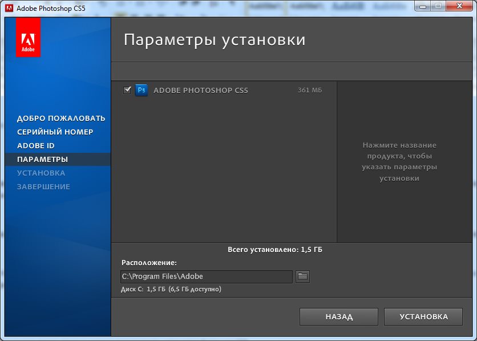Click the Диск C: available space text

(171, 289)
